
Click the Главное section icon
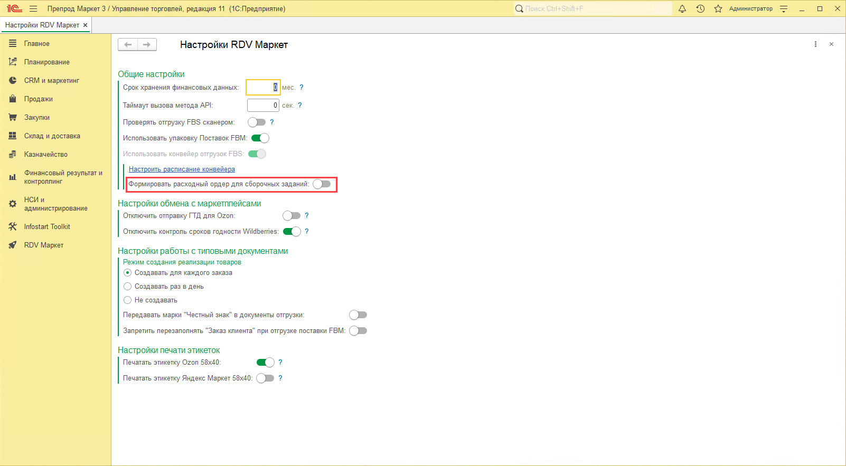coord(13,43)
